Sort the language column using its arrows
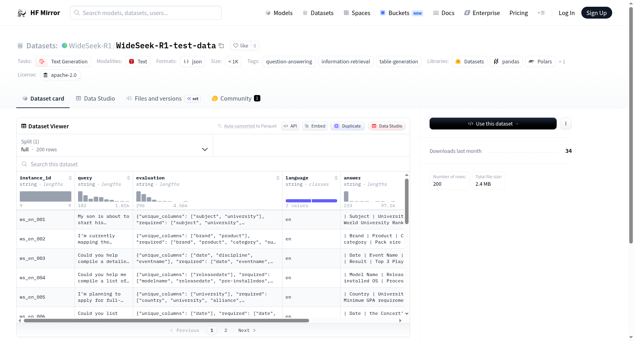This screenshot has height=341, width=634. click(x=336, y=178)
